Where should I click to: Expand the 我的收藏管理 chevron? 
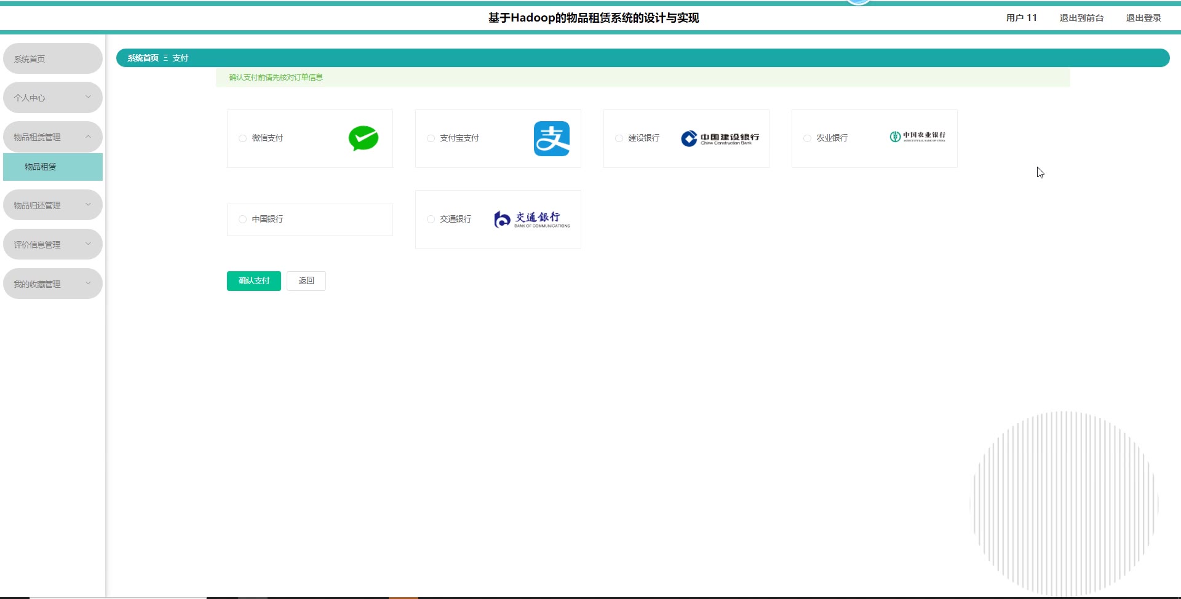(x=88, y=284)
